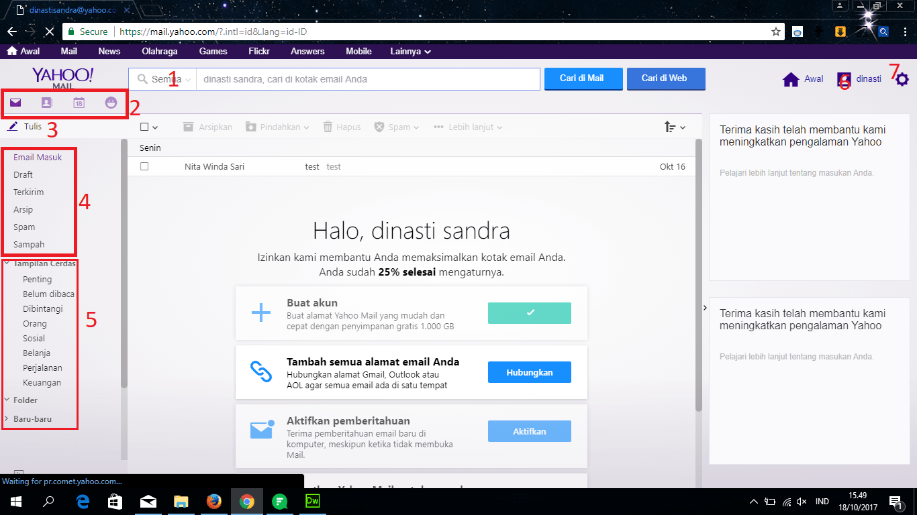Click the mail search input field
This screenshot has height=515, width=917.
point(368,79)
